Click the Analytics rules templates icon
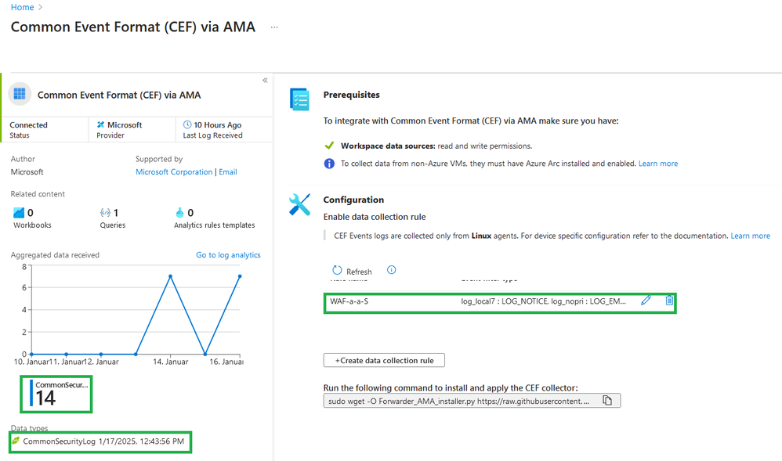782x461 pixels. click(x=179, y=213)
